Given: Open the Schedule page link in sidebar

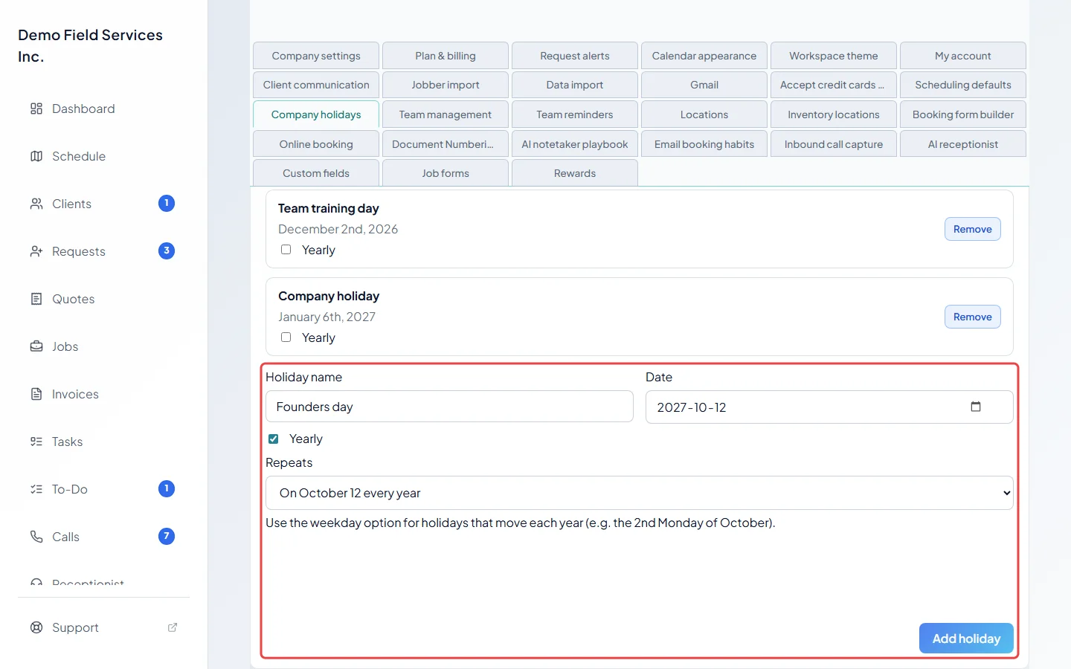Looking at the screenshot, I should [x=79, y=156].
